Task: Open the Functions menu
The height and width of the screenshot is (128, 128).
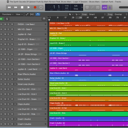Action: coord(8,14)
